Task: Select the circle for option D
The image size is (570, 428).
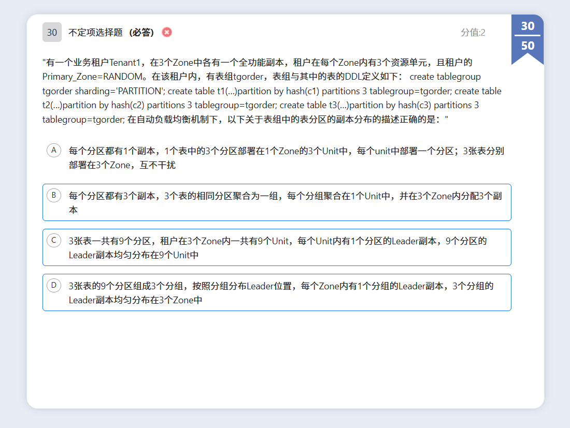Action: coord(54,285)
